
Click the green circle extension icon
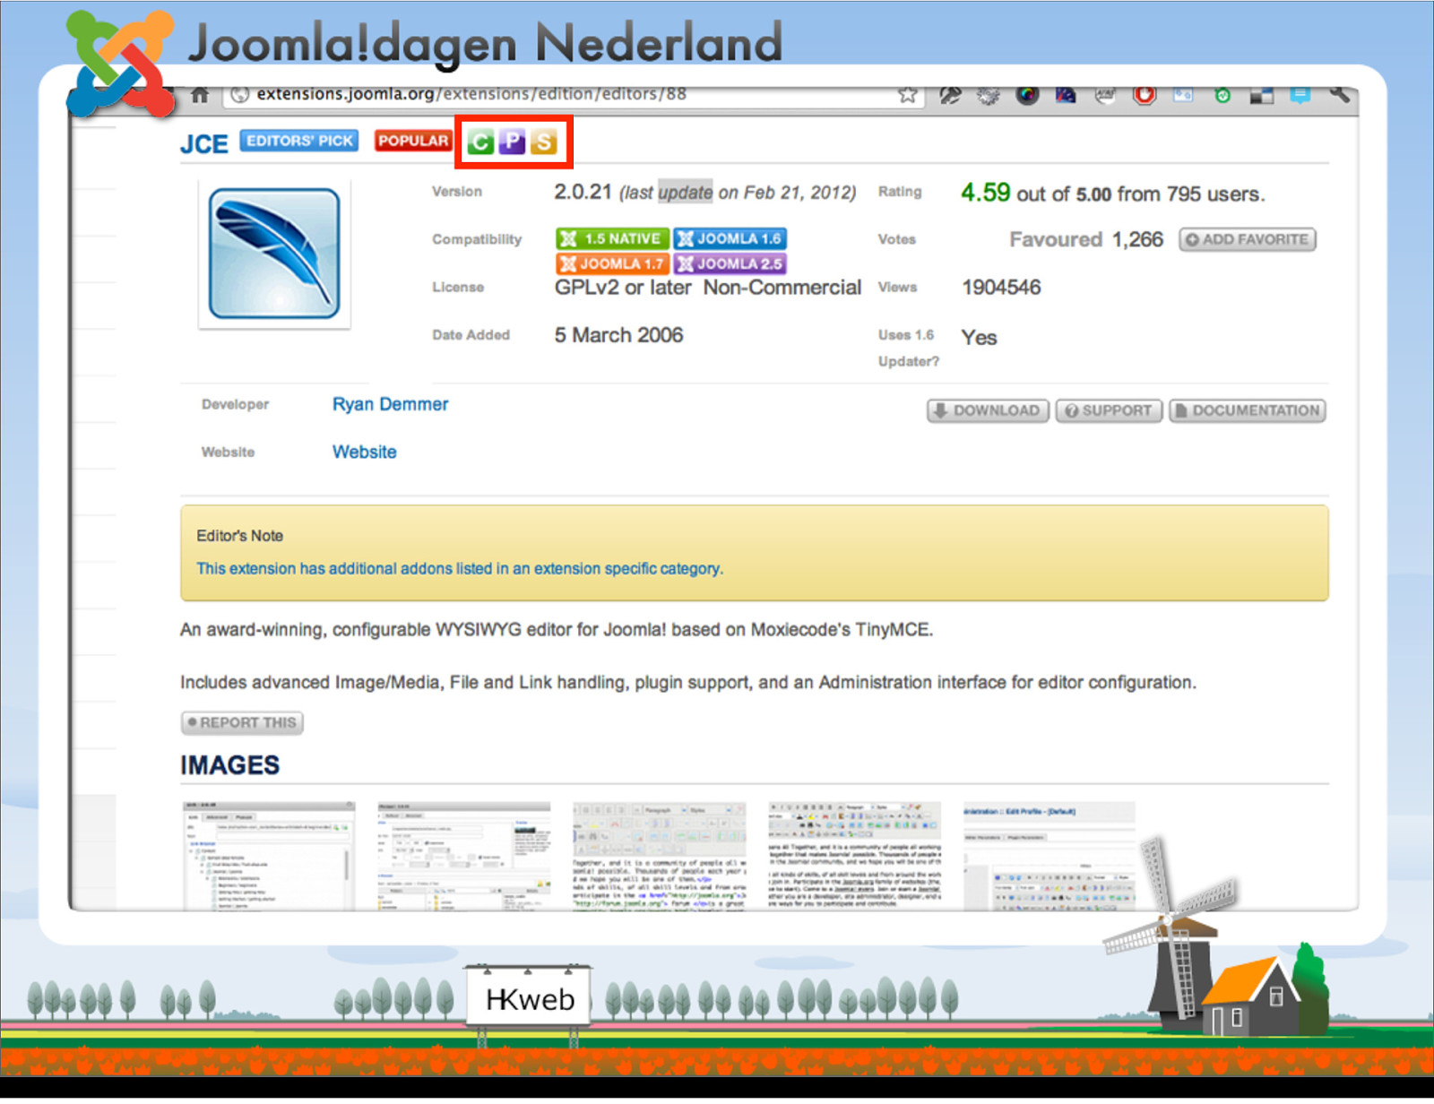pyautogui.click(x=1222, y=95)
